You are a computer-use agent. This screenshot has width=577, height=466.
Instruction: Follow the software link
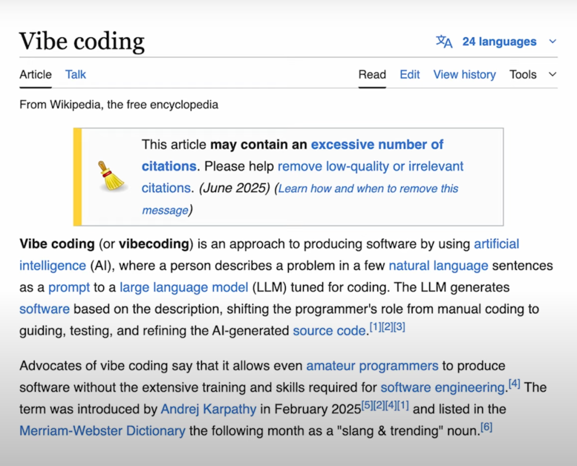click(x=44, y=309)
